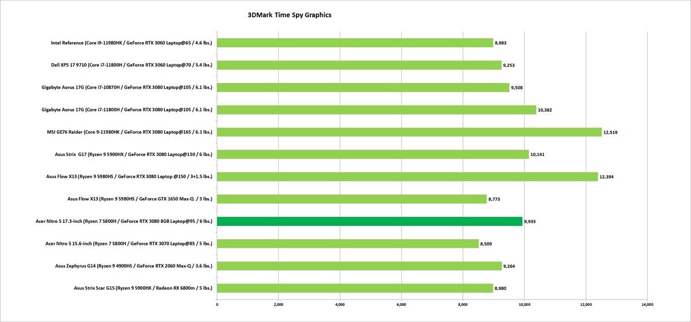Click the bar scoring 9,508
Viewport: 691px width, 322px height.
pos(363,88)
